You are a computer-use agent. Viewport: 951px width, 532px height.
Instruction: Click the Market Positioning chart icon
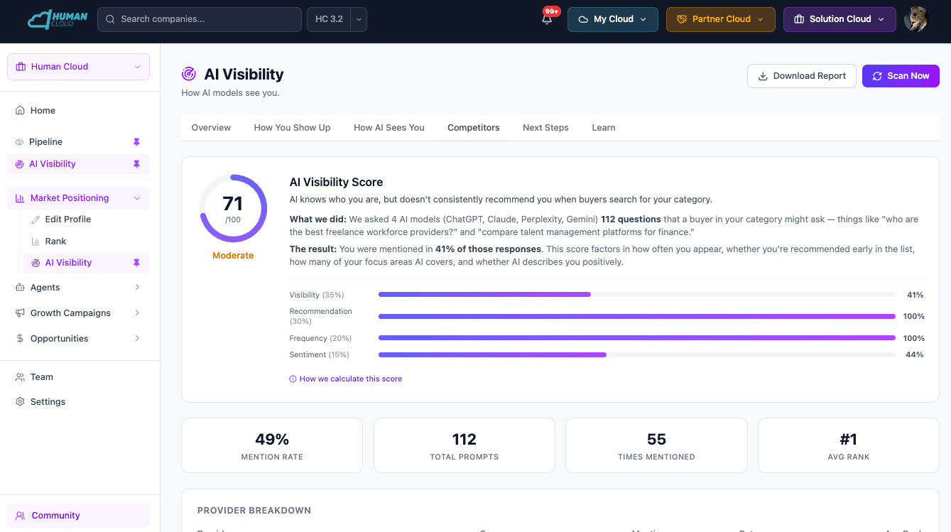pos(20,198)
